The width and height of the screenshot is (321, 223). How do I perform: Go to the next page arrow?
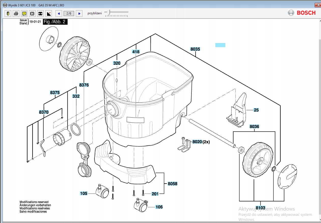click(79, 13)
